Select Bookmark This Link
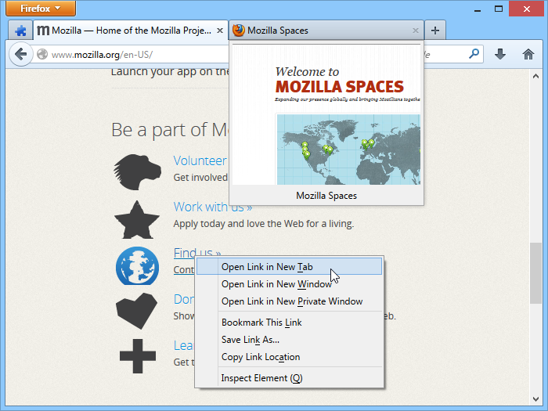548x411 pixels. tap(289, 323)
